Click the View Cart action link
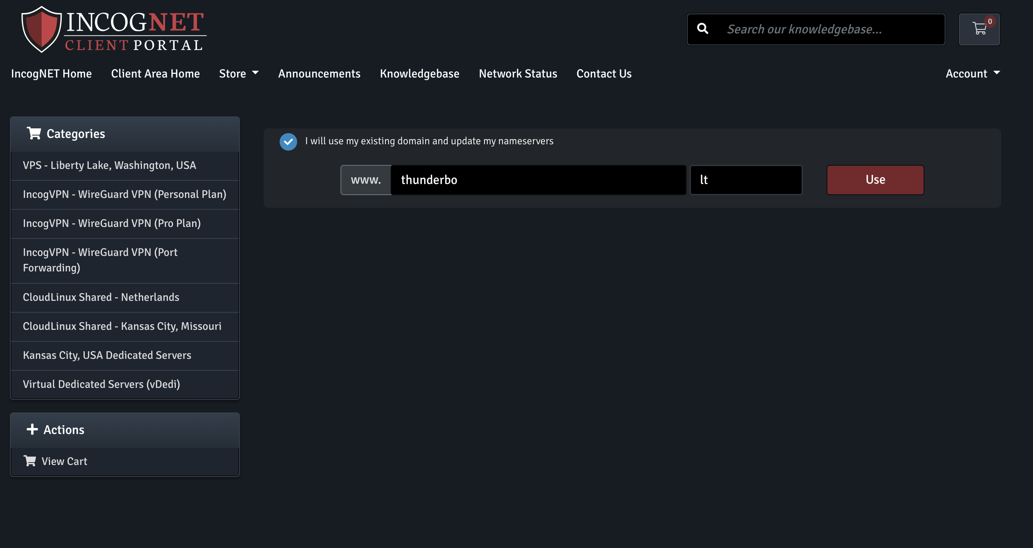The height and width of the screenshot is (548, 1033). click(x=125, y=461)
